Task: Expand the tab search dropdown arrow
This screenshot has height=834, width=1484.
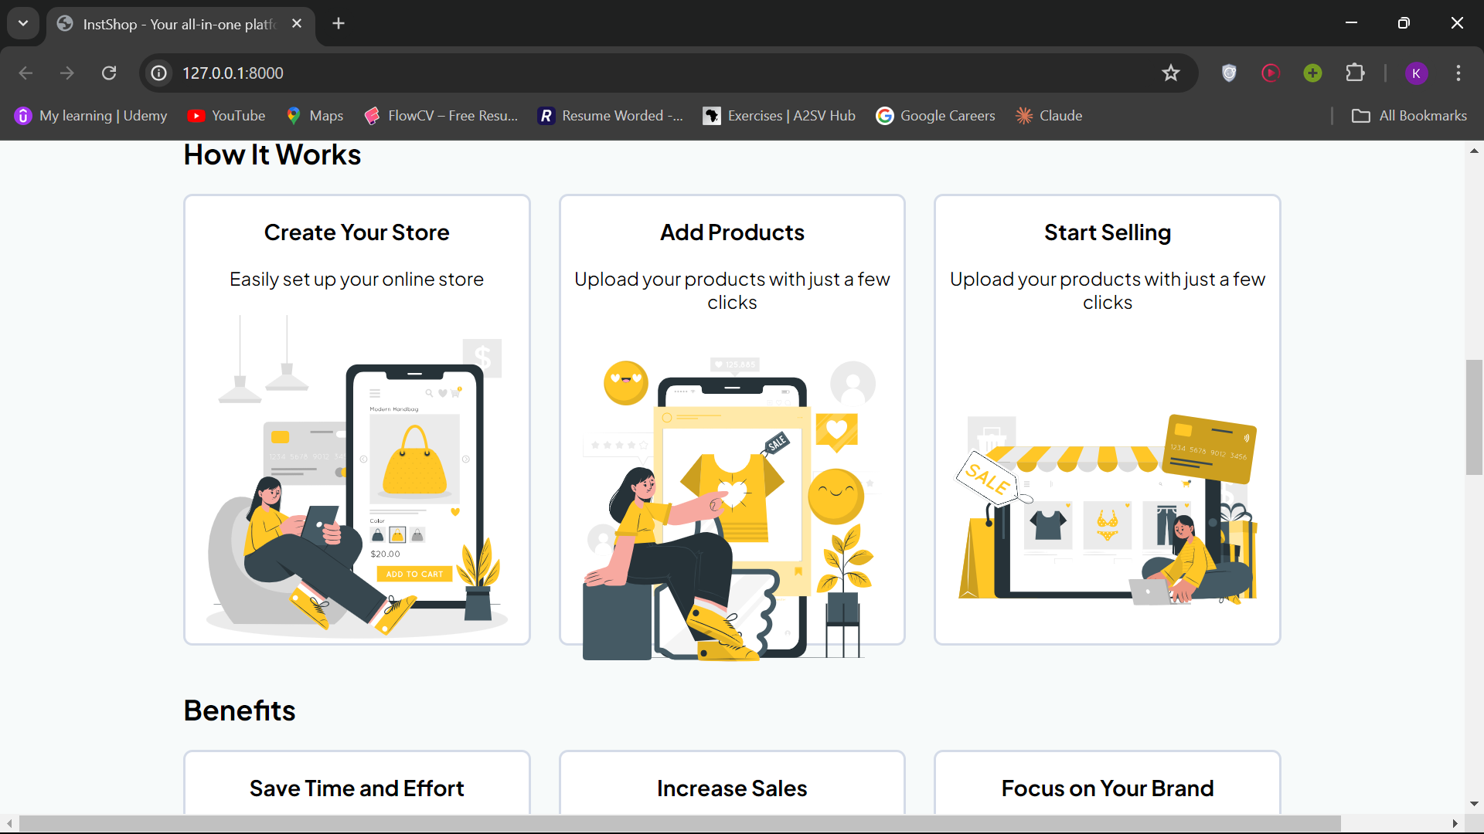Action: pyautogui.click(x=23, y=23)
